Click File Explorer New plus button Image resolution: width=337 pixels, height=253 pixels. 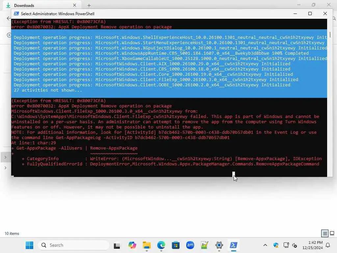[x=9, y=35]
